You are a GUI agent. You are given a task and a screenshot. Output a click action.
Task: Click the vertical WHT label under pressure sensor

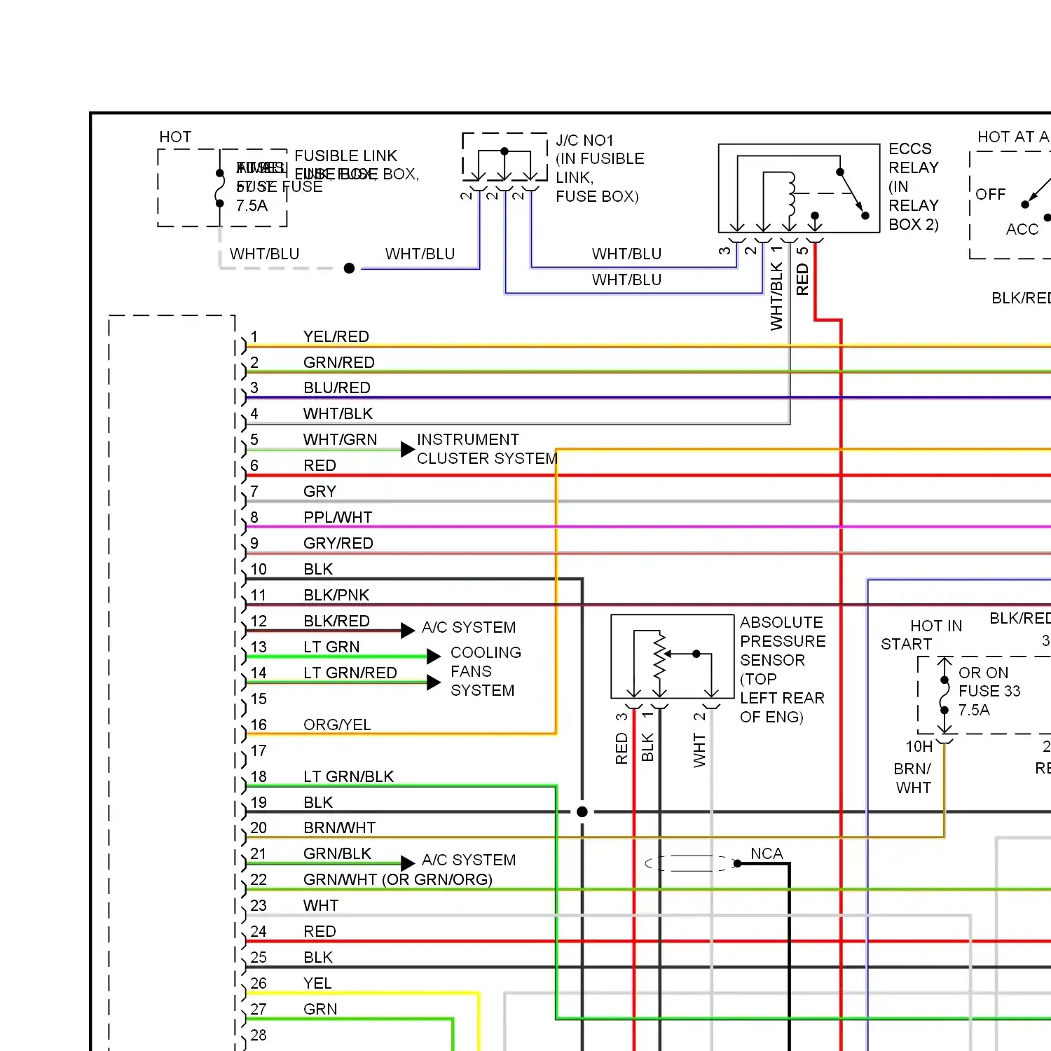(x=699, y=750)
